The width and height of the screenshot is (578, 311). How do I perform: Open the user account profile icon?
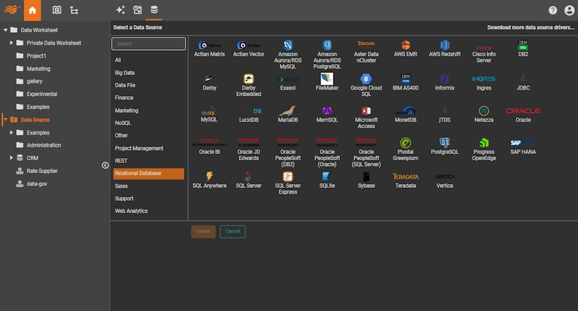[x=569, y=10]
